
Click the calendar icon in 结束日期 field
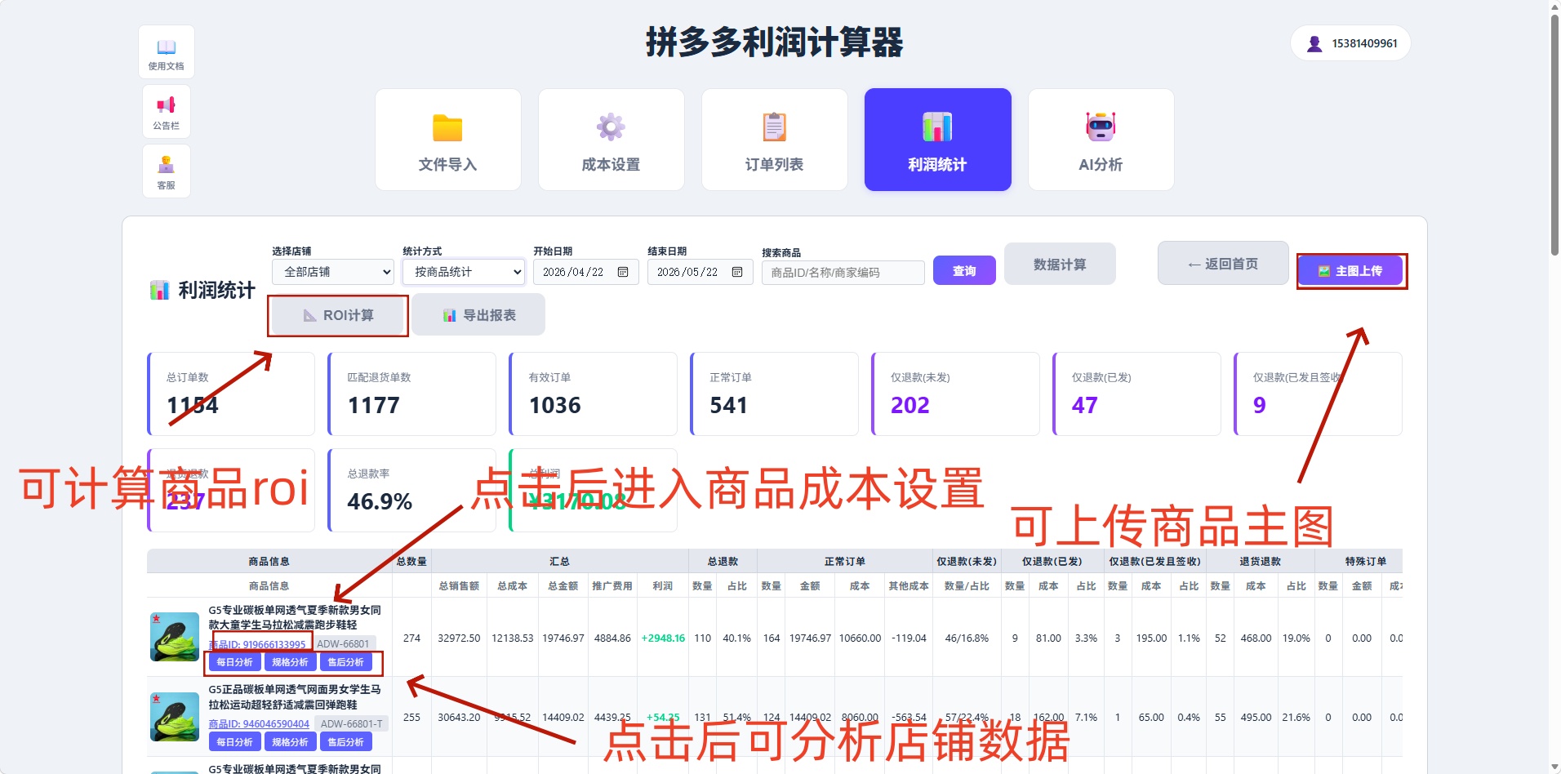[x=737, y=272]
